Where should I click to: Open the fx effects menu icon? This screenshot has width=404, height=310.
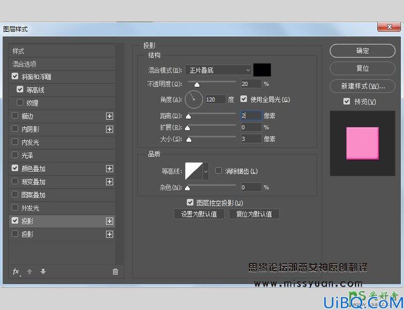[x=16, y=272]
